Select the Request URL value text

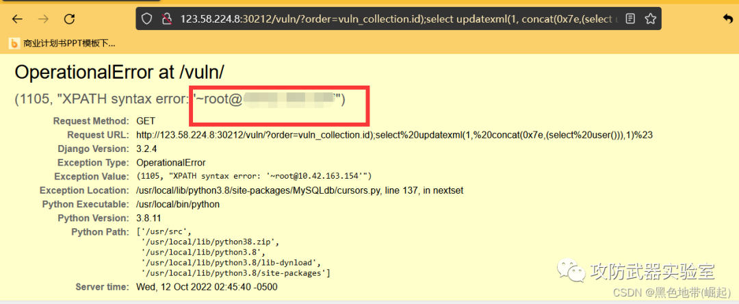[x=394, y=136]
